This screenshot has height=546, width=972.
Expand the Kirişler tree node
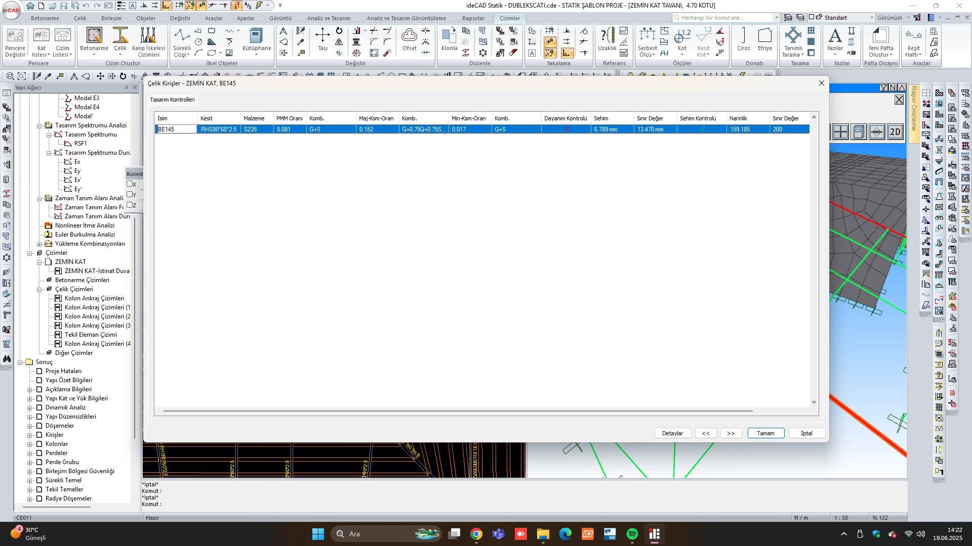[30, 435]
